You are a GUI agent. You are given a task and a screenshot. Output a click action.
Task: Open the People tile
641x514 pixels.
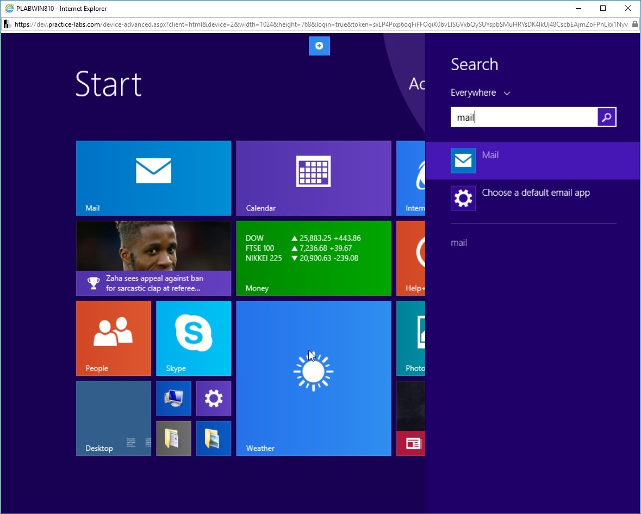tap(113, 338)
